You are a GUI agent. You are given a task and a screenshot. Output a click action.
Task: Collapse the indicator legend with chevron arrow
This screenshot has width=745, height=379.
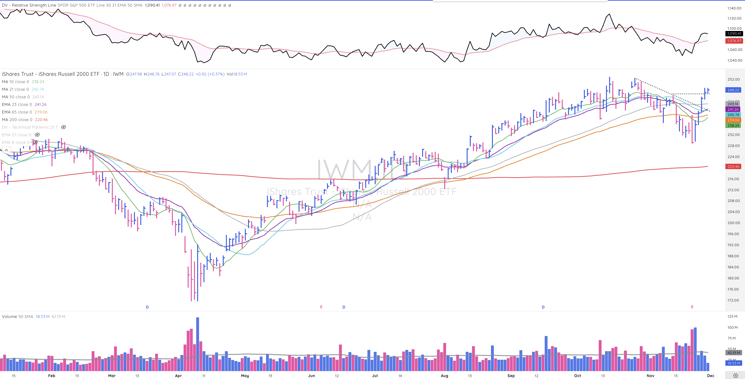coord(6,150)
